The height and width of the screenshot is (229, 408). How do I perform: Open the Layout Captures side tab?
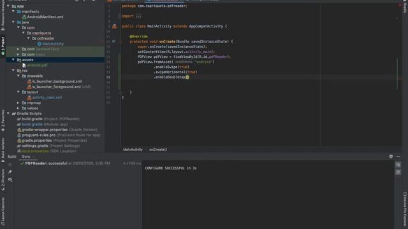pyautogui.click(x=3, y=211)
